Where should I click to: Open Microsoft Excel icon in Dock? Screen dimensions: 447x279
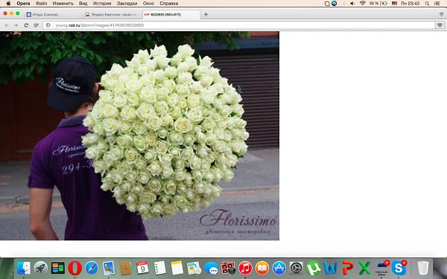(x=364, y=268)
